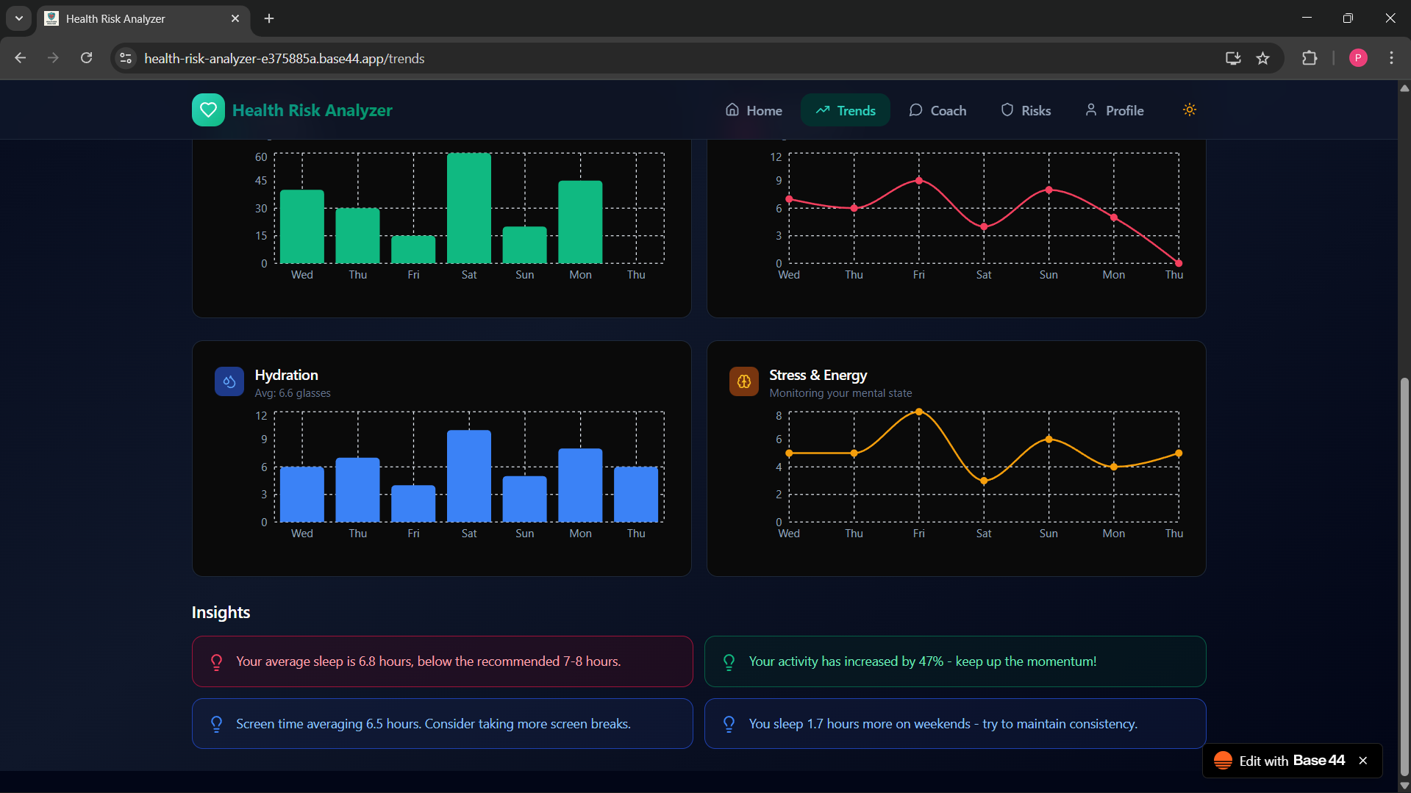Image resolution: width=1411 pixels, height=793 pixels.
Task: Click the Health Risk Analyzer title text
Action: click(312, 110)
